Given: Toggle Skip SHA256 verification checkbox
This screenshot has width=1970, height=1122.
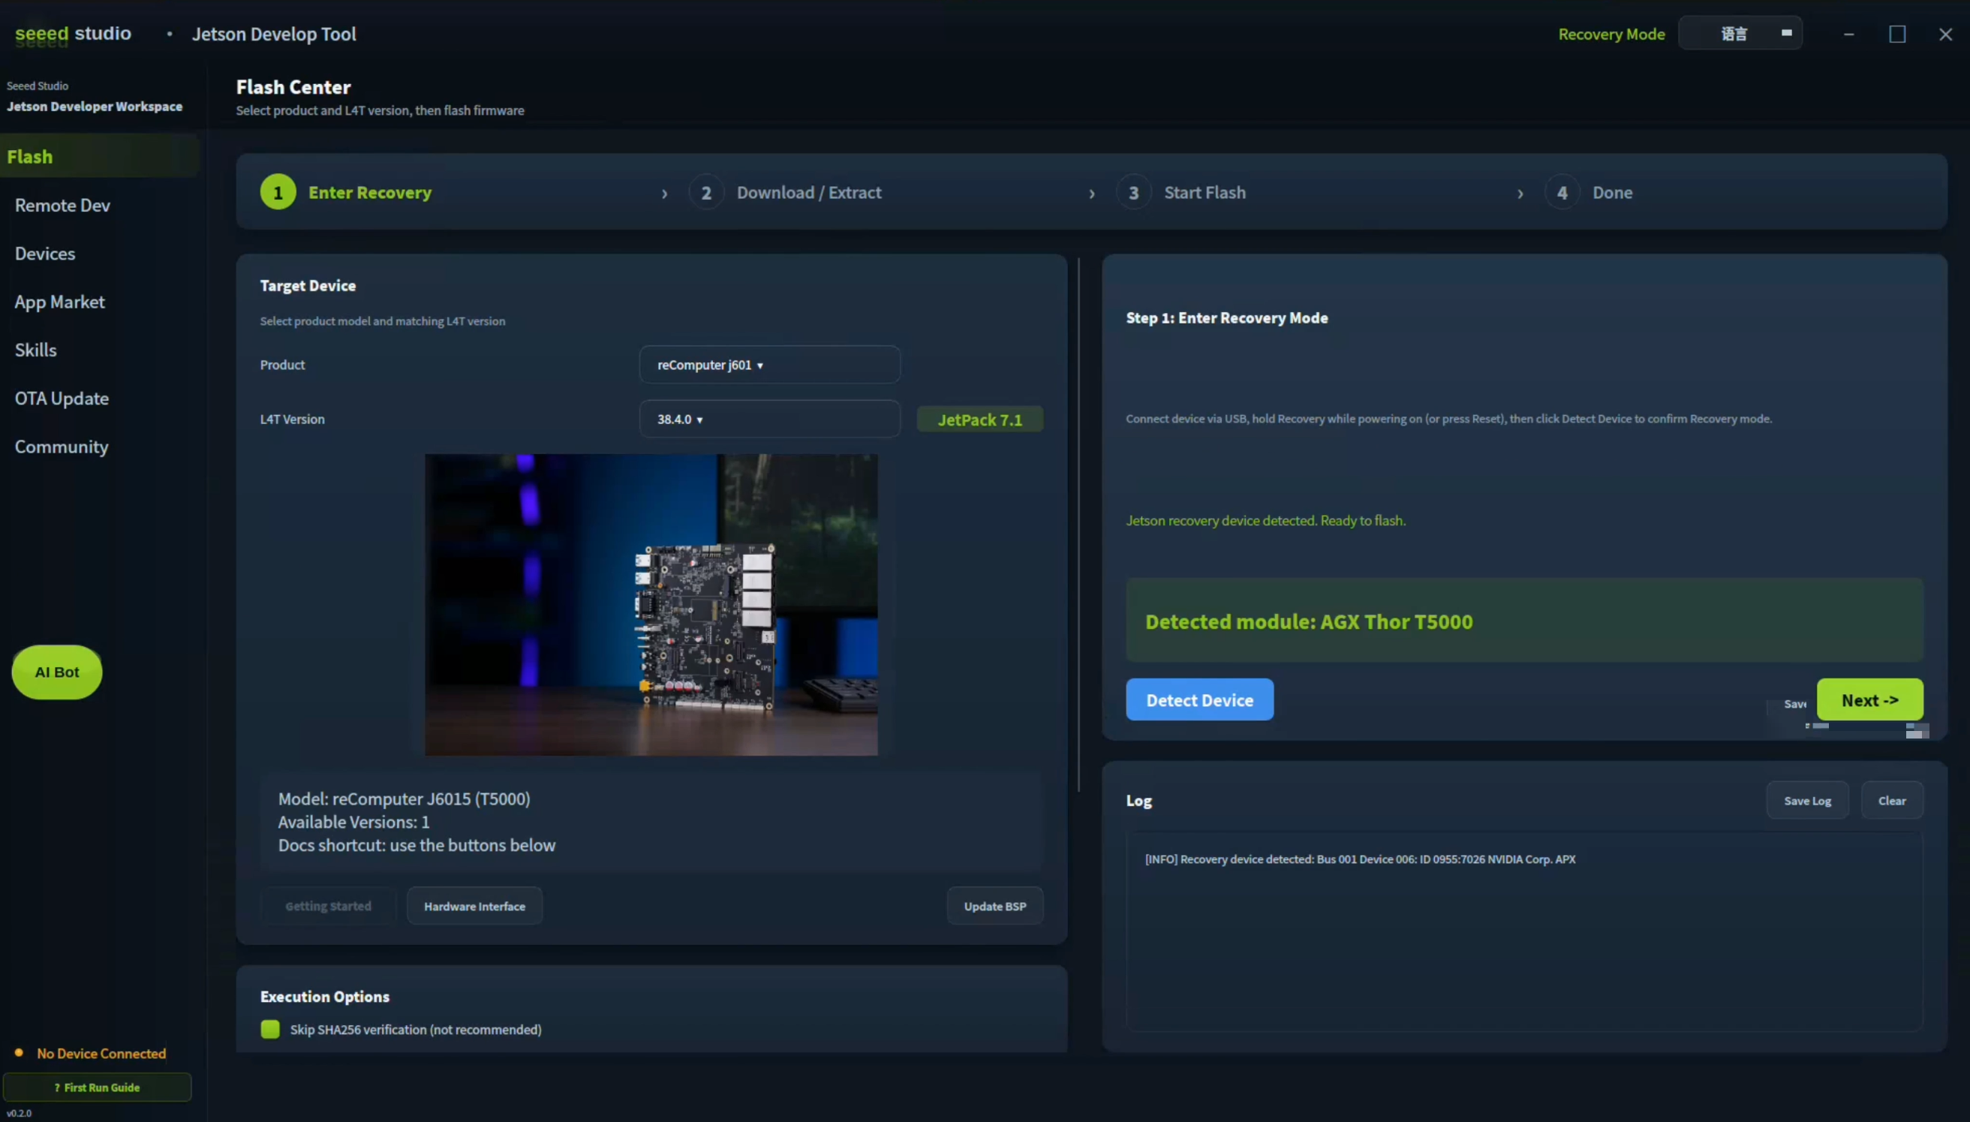Looking at the screenshot, I should (x=270, y=1030).
